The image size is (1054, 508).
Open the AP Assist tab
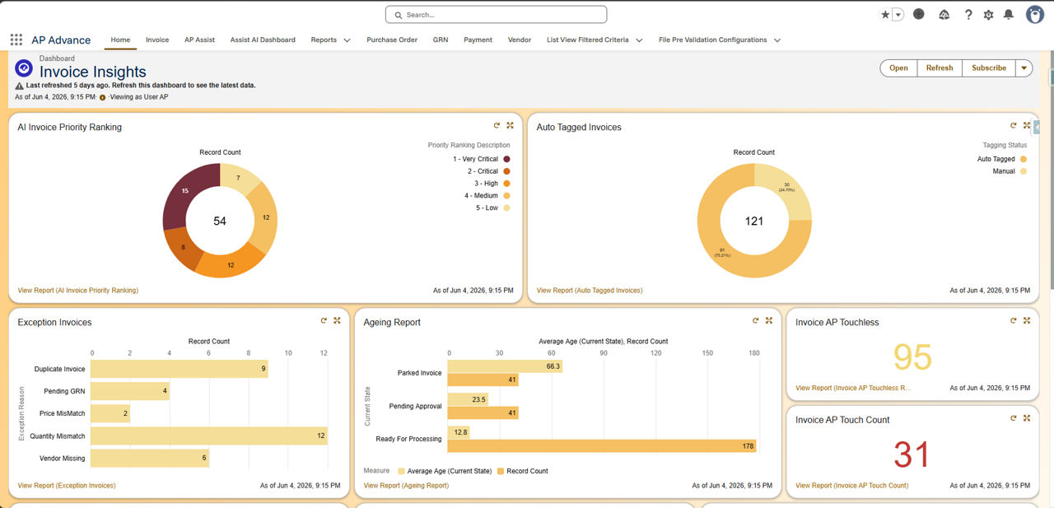click(199, 40)
